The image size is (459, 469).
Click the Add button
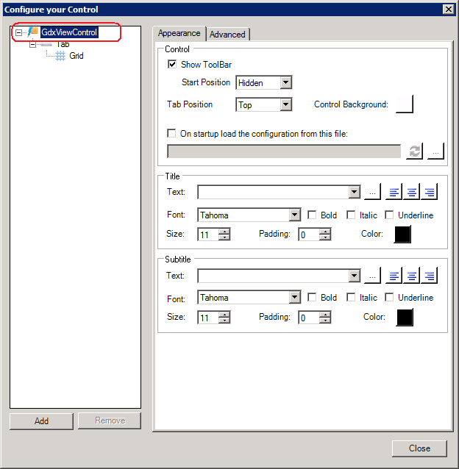coord(42,420)
